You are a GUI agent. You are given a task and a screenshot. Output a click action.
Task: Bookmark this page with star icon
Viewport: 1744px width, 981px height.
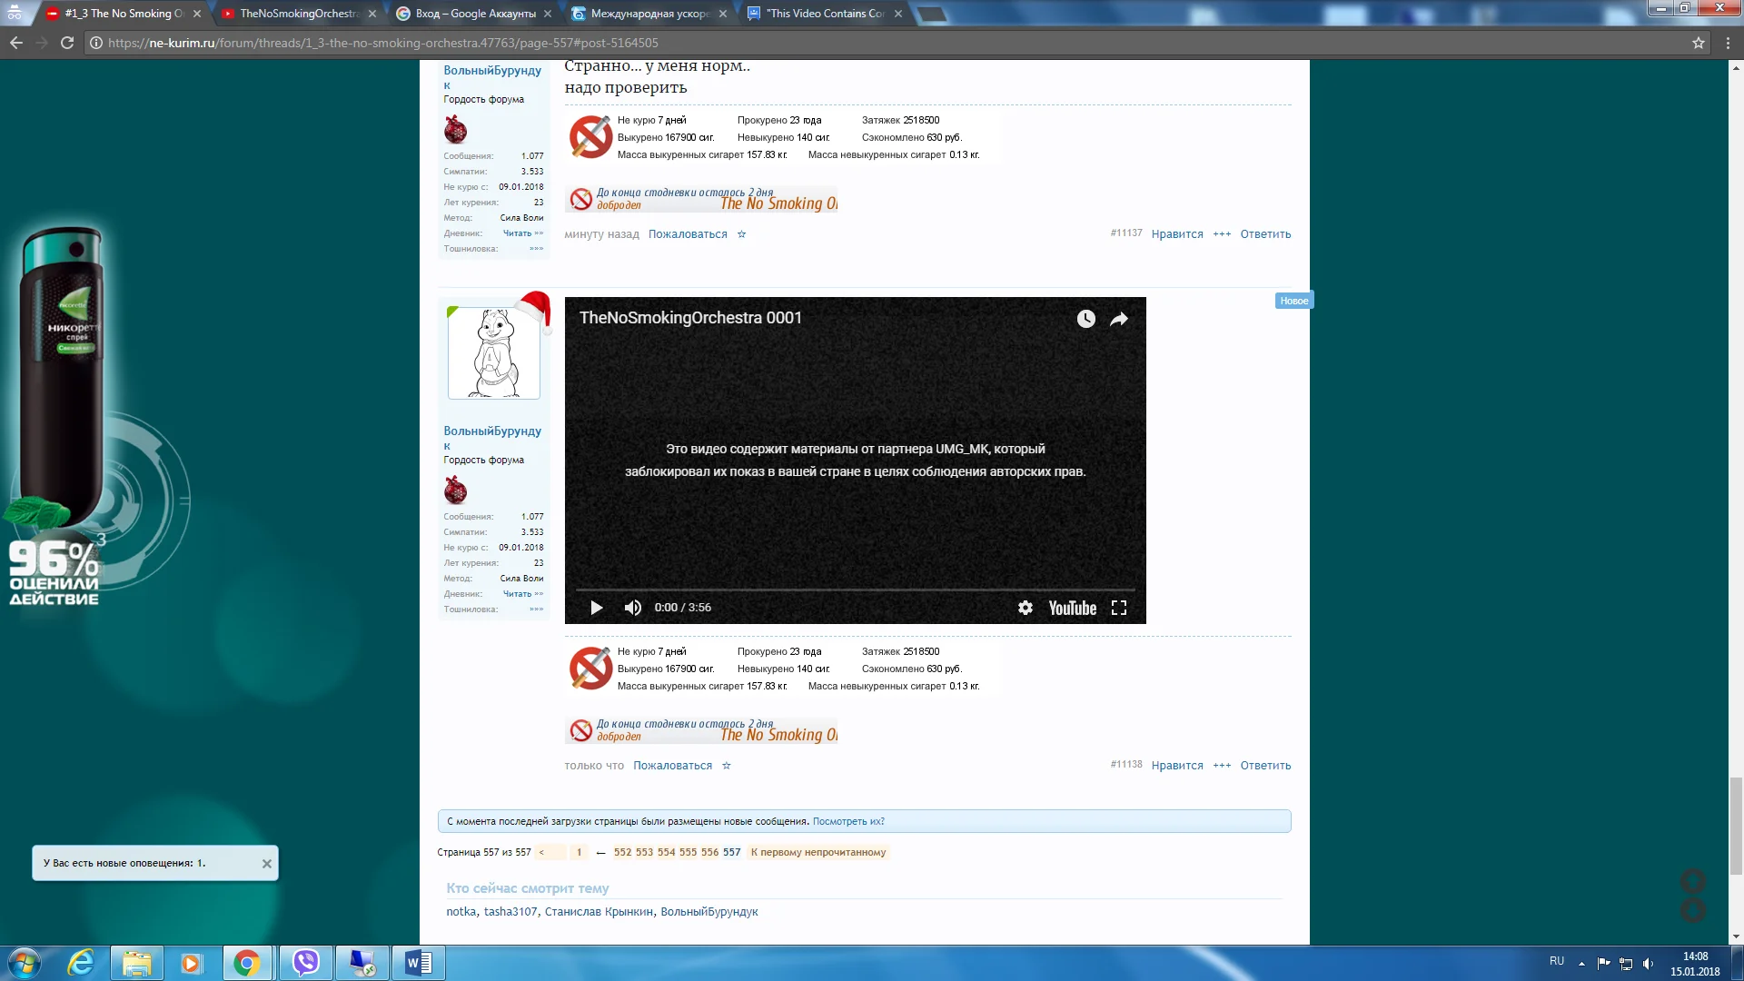[1698, 43]
